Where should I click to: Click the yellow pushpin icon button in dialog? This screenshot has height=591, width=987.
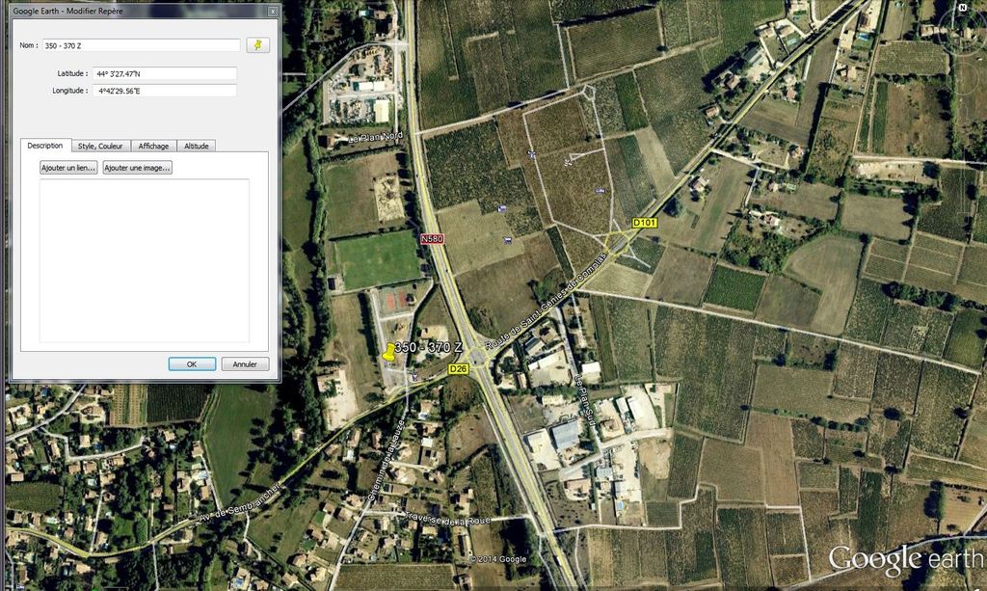tap(258, 45)
